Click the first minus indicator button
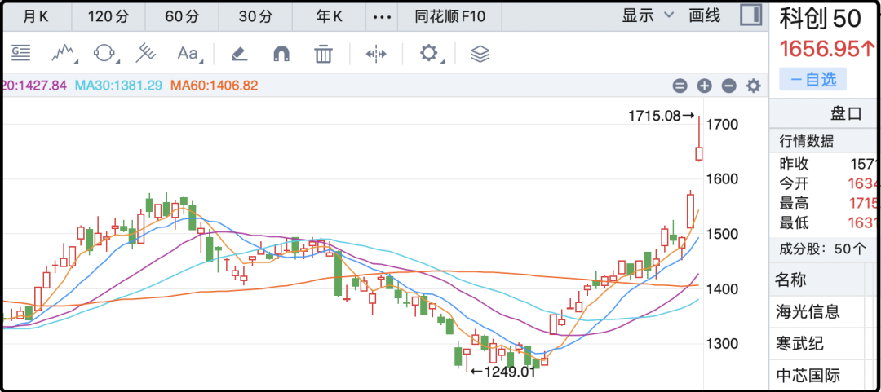The image size is (881, 392). coord(680,86)
